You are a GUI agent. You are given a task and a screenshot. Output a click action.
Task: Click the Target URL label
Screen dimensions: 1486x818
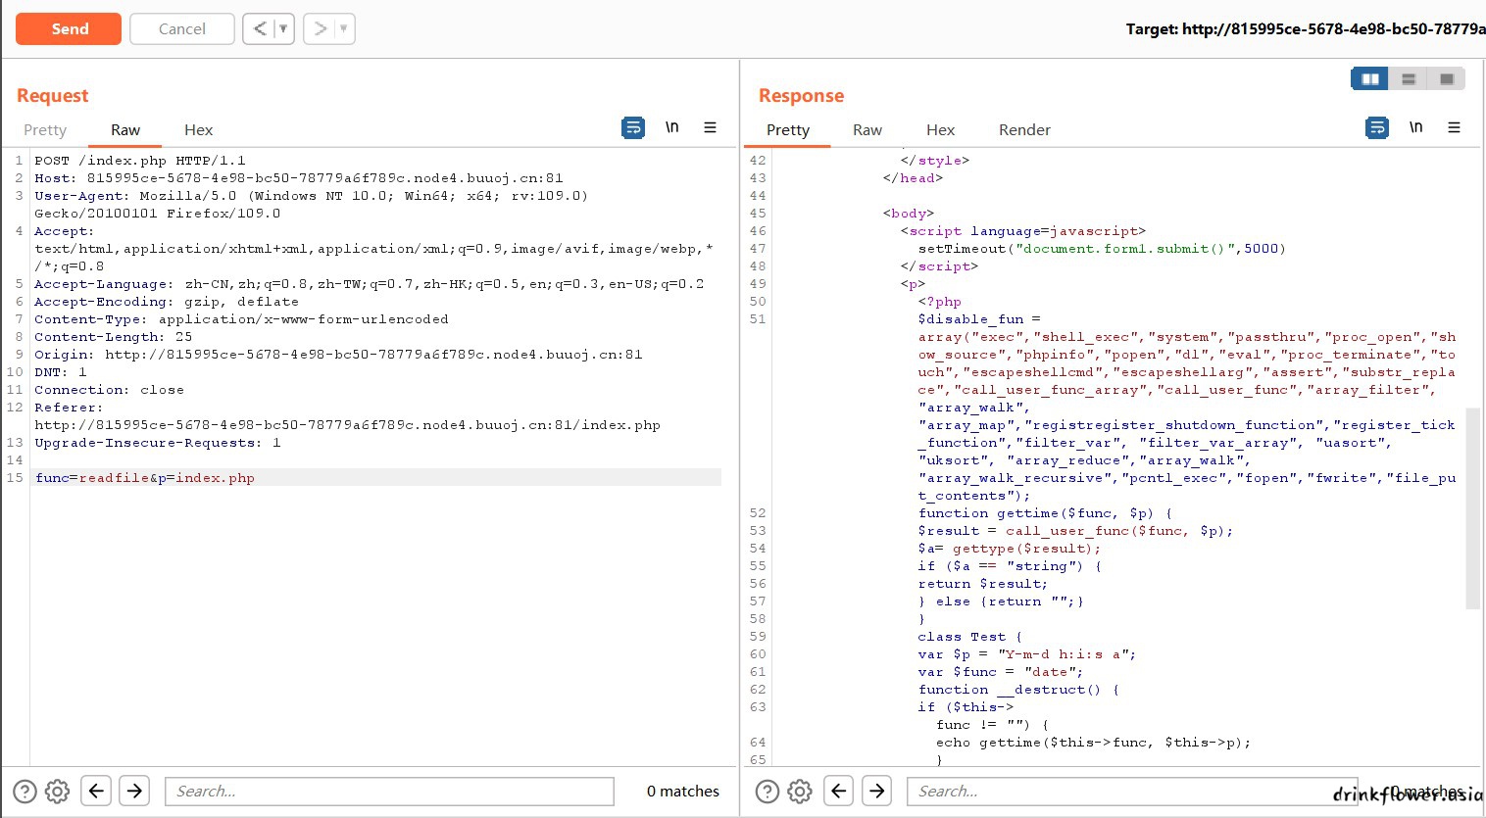point(1306,29)
